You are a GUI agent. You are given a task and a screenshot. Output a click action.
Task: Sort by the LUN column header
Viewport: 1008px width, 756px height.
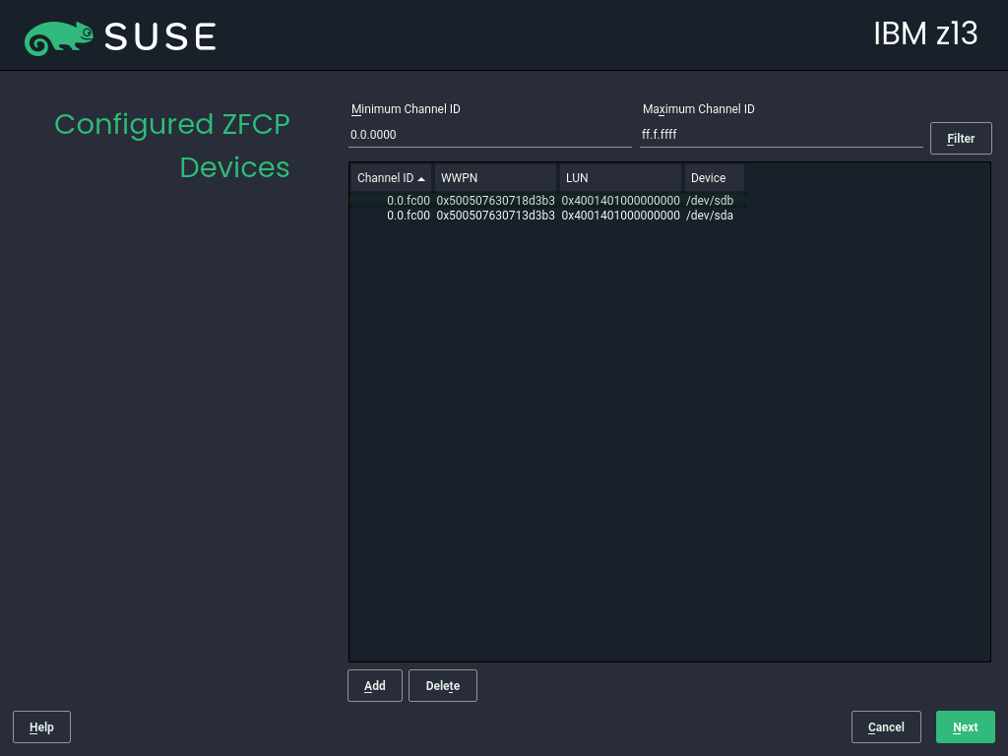[x=620, y=178]
